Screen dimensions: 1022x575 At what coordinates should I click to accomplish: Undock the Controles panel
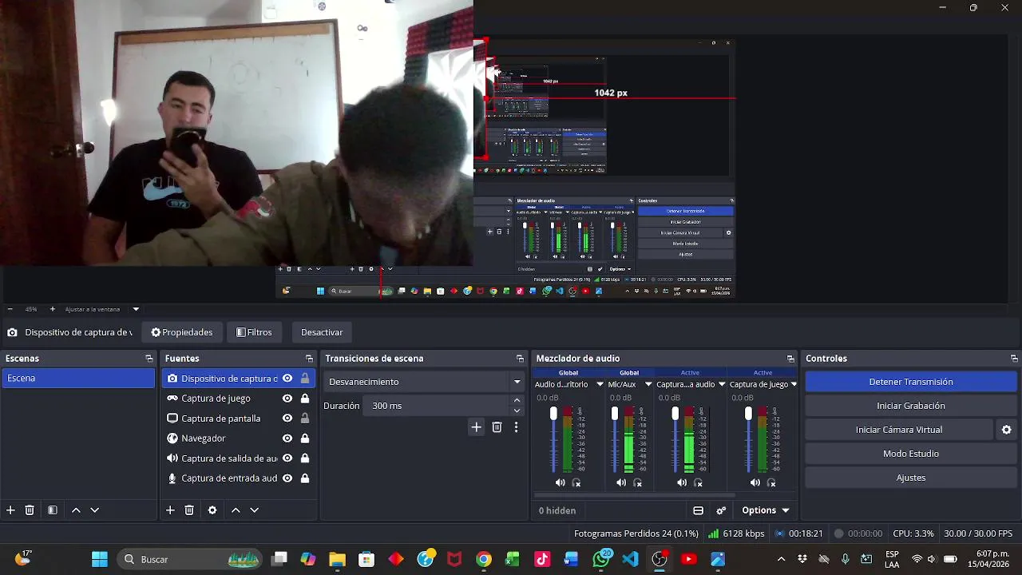point(1014,359)
